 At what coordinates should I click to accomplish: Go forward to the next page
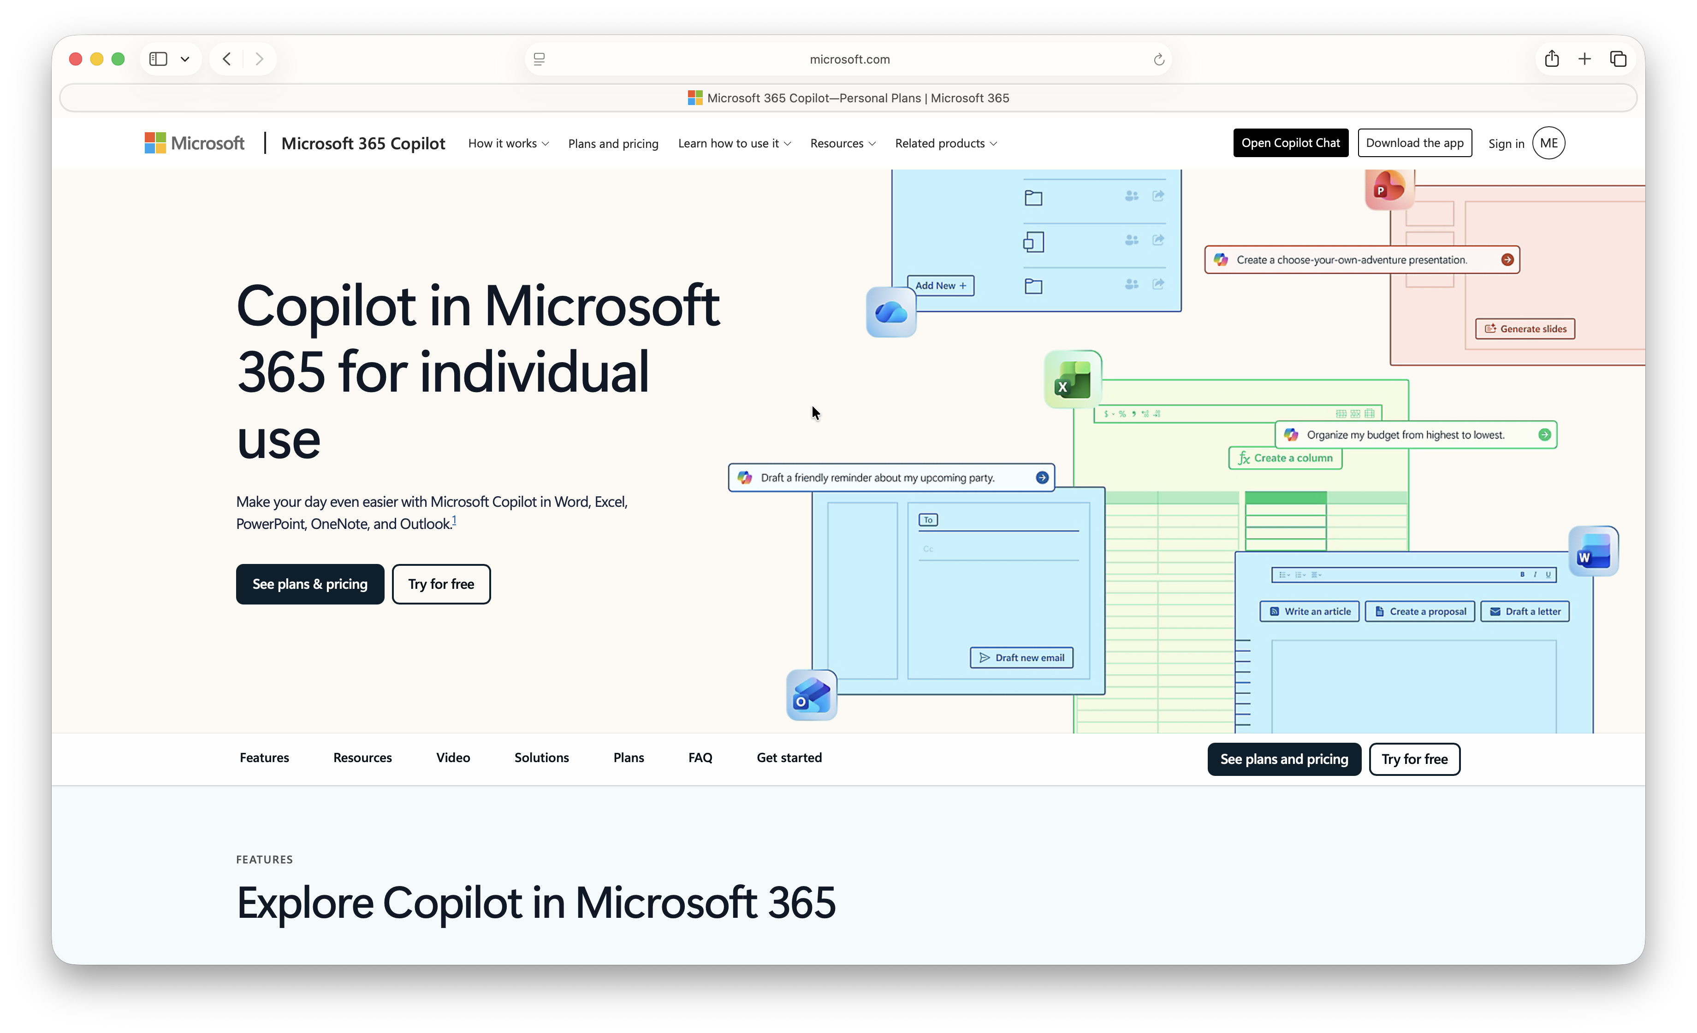pos(259,59)
